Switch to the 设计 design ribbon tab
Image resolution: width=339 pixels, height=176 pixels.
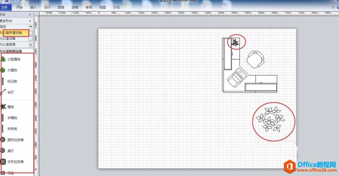coord(47,7)
